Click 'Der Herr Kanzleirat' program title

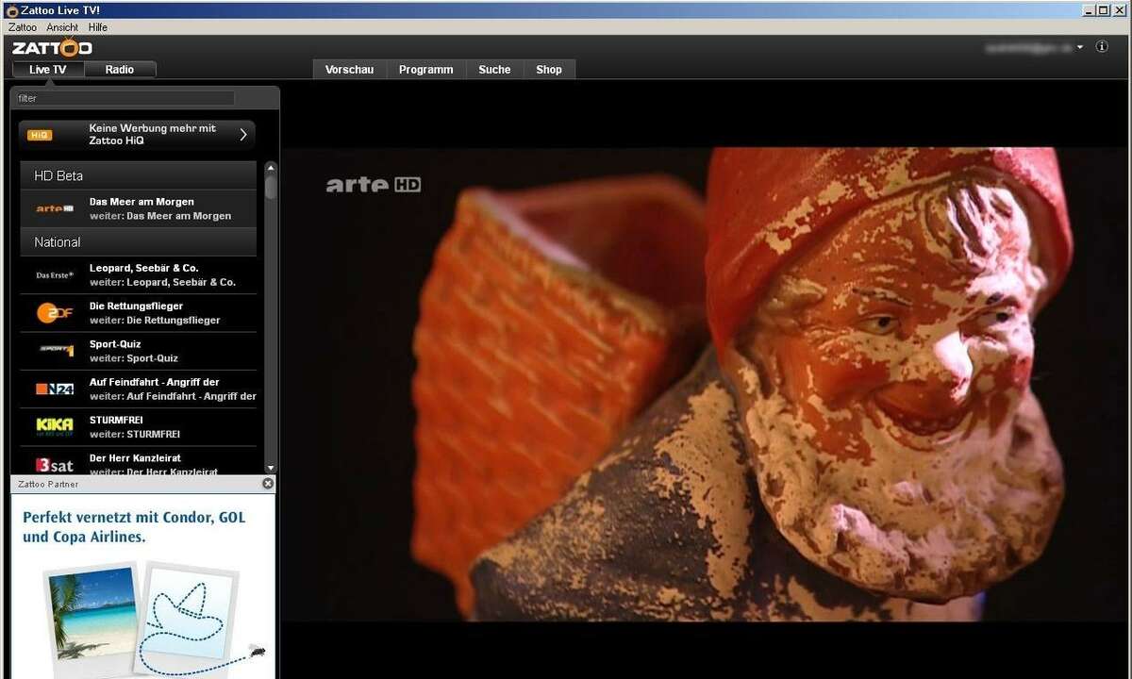[x=137, y=457]
